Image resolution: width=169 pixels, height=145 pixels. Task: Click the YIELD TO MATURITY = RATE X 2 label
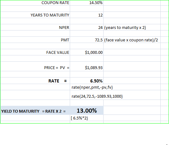(33, 111)
